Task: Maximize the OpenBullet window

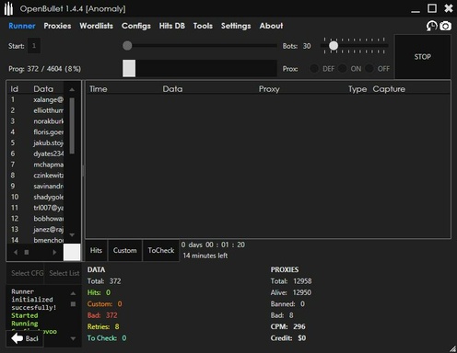Action: click(432, 8)
